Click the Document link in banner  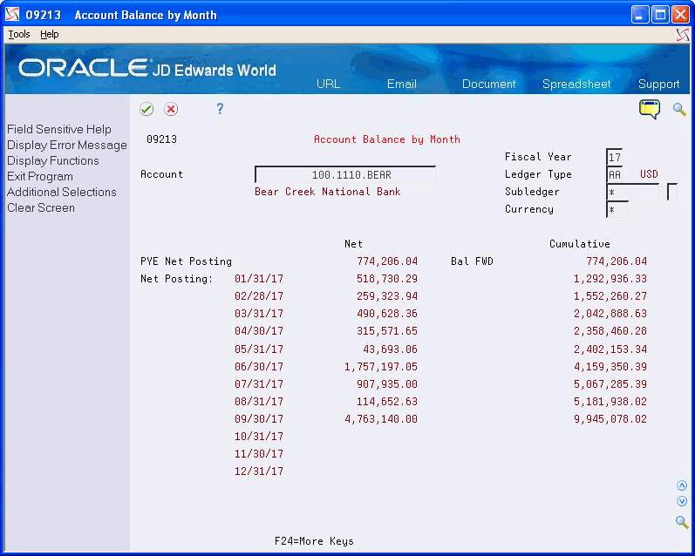(488, 85)
